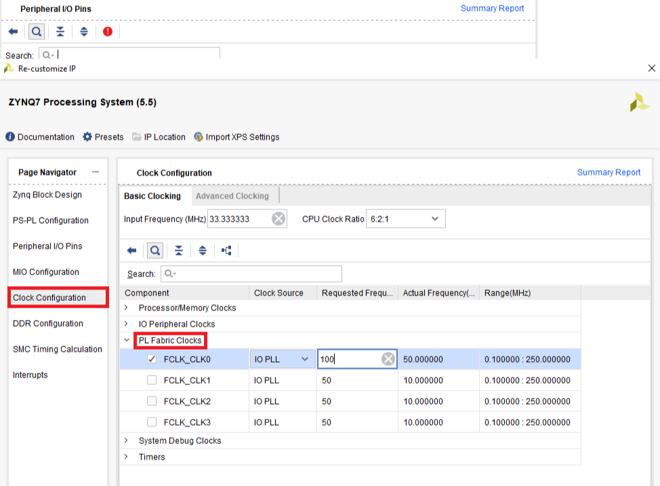Click back arrow in Peripheral I/O Pins window
Viewport: 660px width, 486px height.
[13, 32]
